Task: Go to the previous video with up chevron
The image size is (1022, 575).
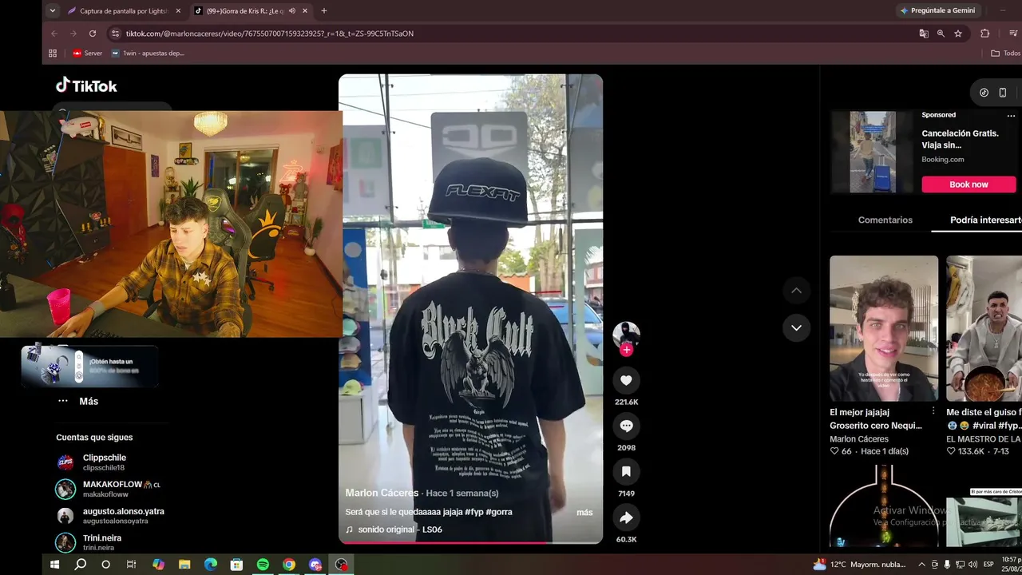Action: pos(796,291)
